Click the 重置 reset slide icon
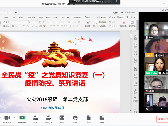This screenshot has height=126, width=168. pos(6,22)
